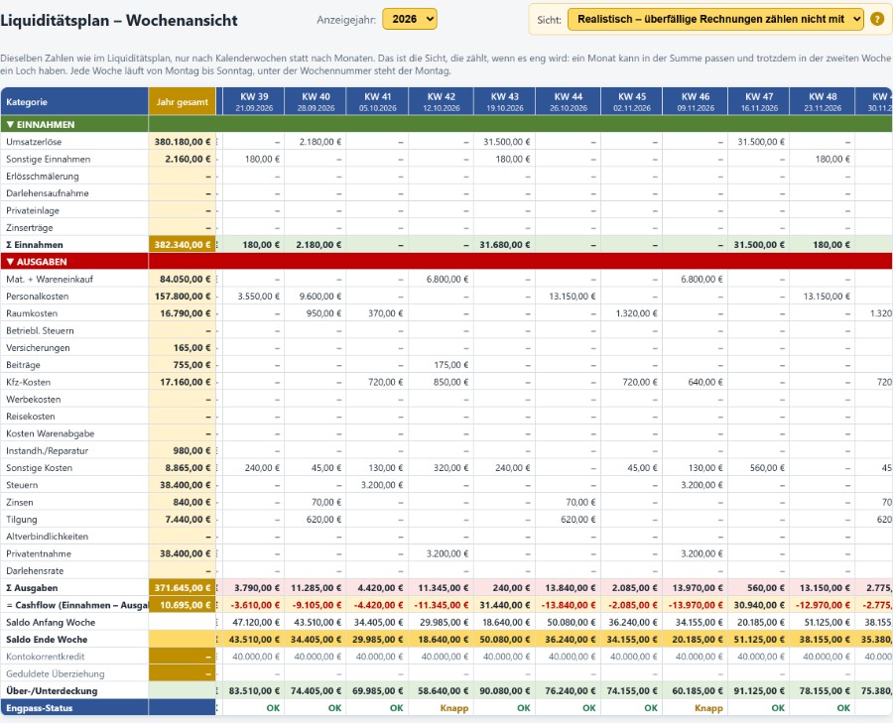Click the KW 45 week header
This screenshot has width=893, height=723.
[x=632, y=102]
